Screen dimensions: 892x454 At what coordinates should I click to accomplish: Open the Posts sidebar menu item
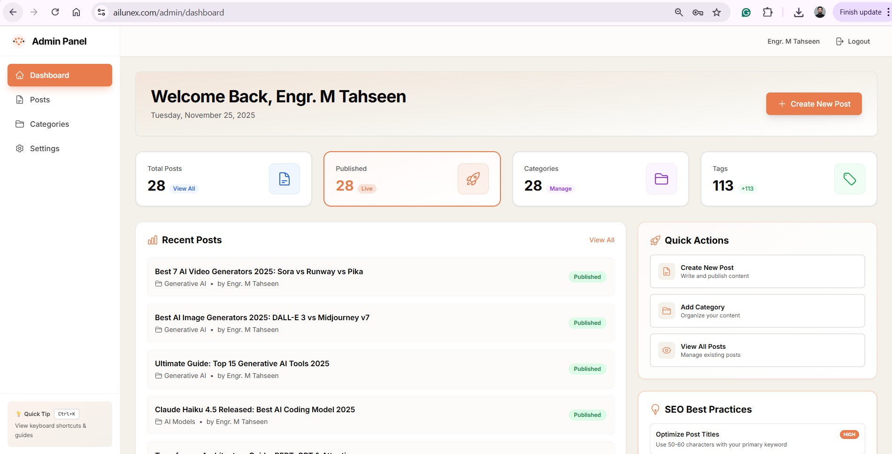pyautogui.click(x=40, y=100)
